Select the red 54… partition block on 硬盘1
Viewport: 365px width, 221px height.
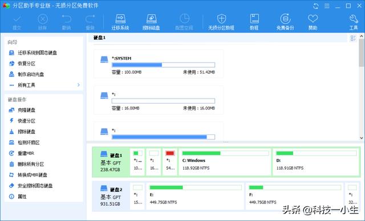[170, 162]
